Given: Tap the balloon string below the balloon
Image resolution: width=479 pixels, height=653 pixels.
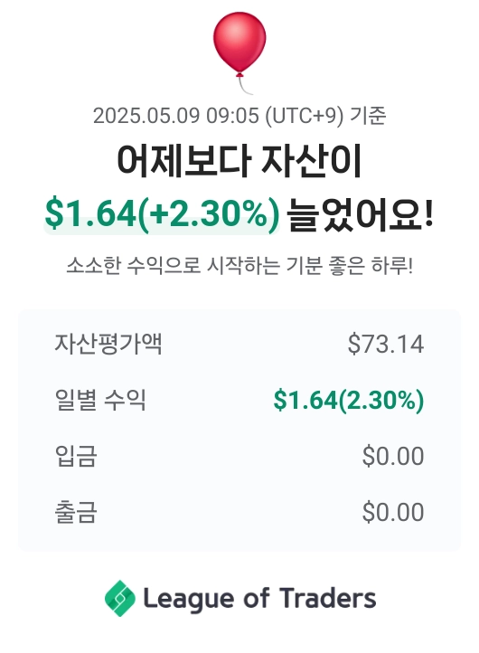Looking at the screenshot, I should (x=245, y=86).
